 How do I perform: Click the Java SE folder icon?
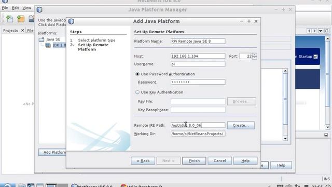41,39
